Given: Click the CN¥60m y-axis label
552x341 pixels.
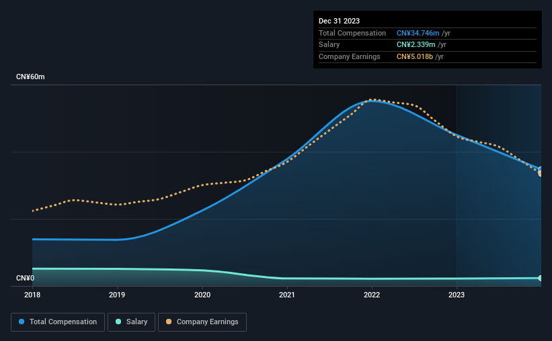Looking at the screenshot, I should click(x=30, y=77).
